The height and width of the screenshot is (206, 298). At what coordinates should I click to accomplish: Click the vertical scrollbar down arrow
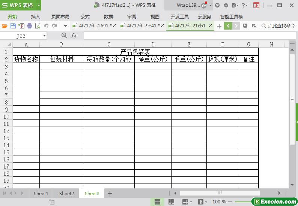(x=292, y=185)
